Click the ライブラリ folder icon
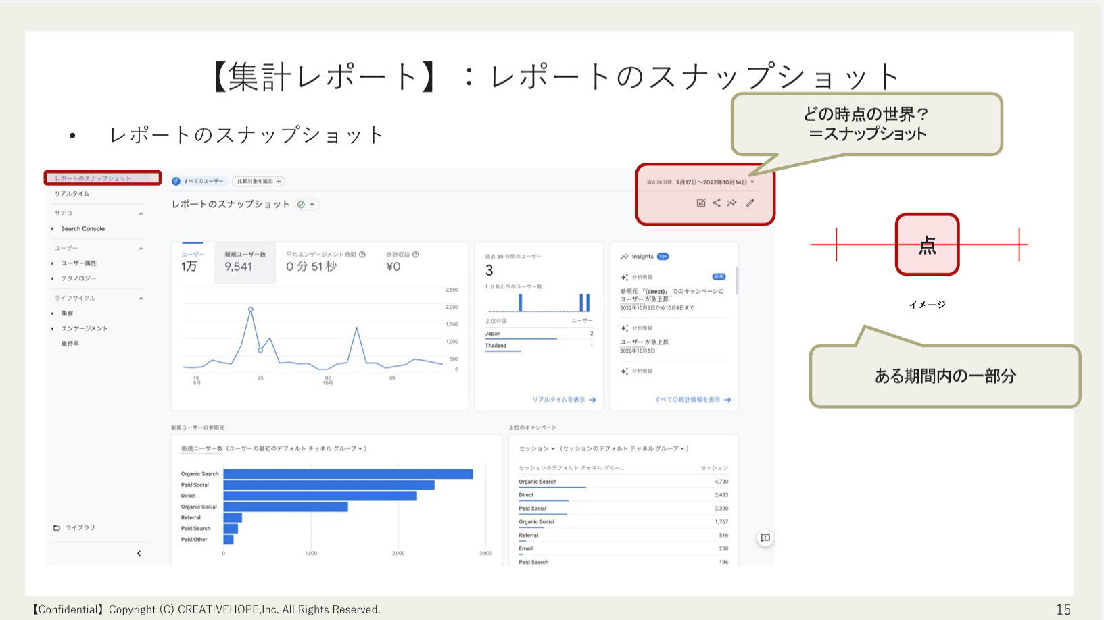1104x620 pixels. point(57,528)
